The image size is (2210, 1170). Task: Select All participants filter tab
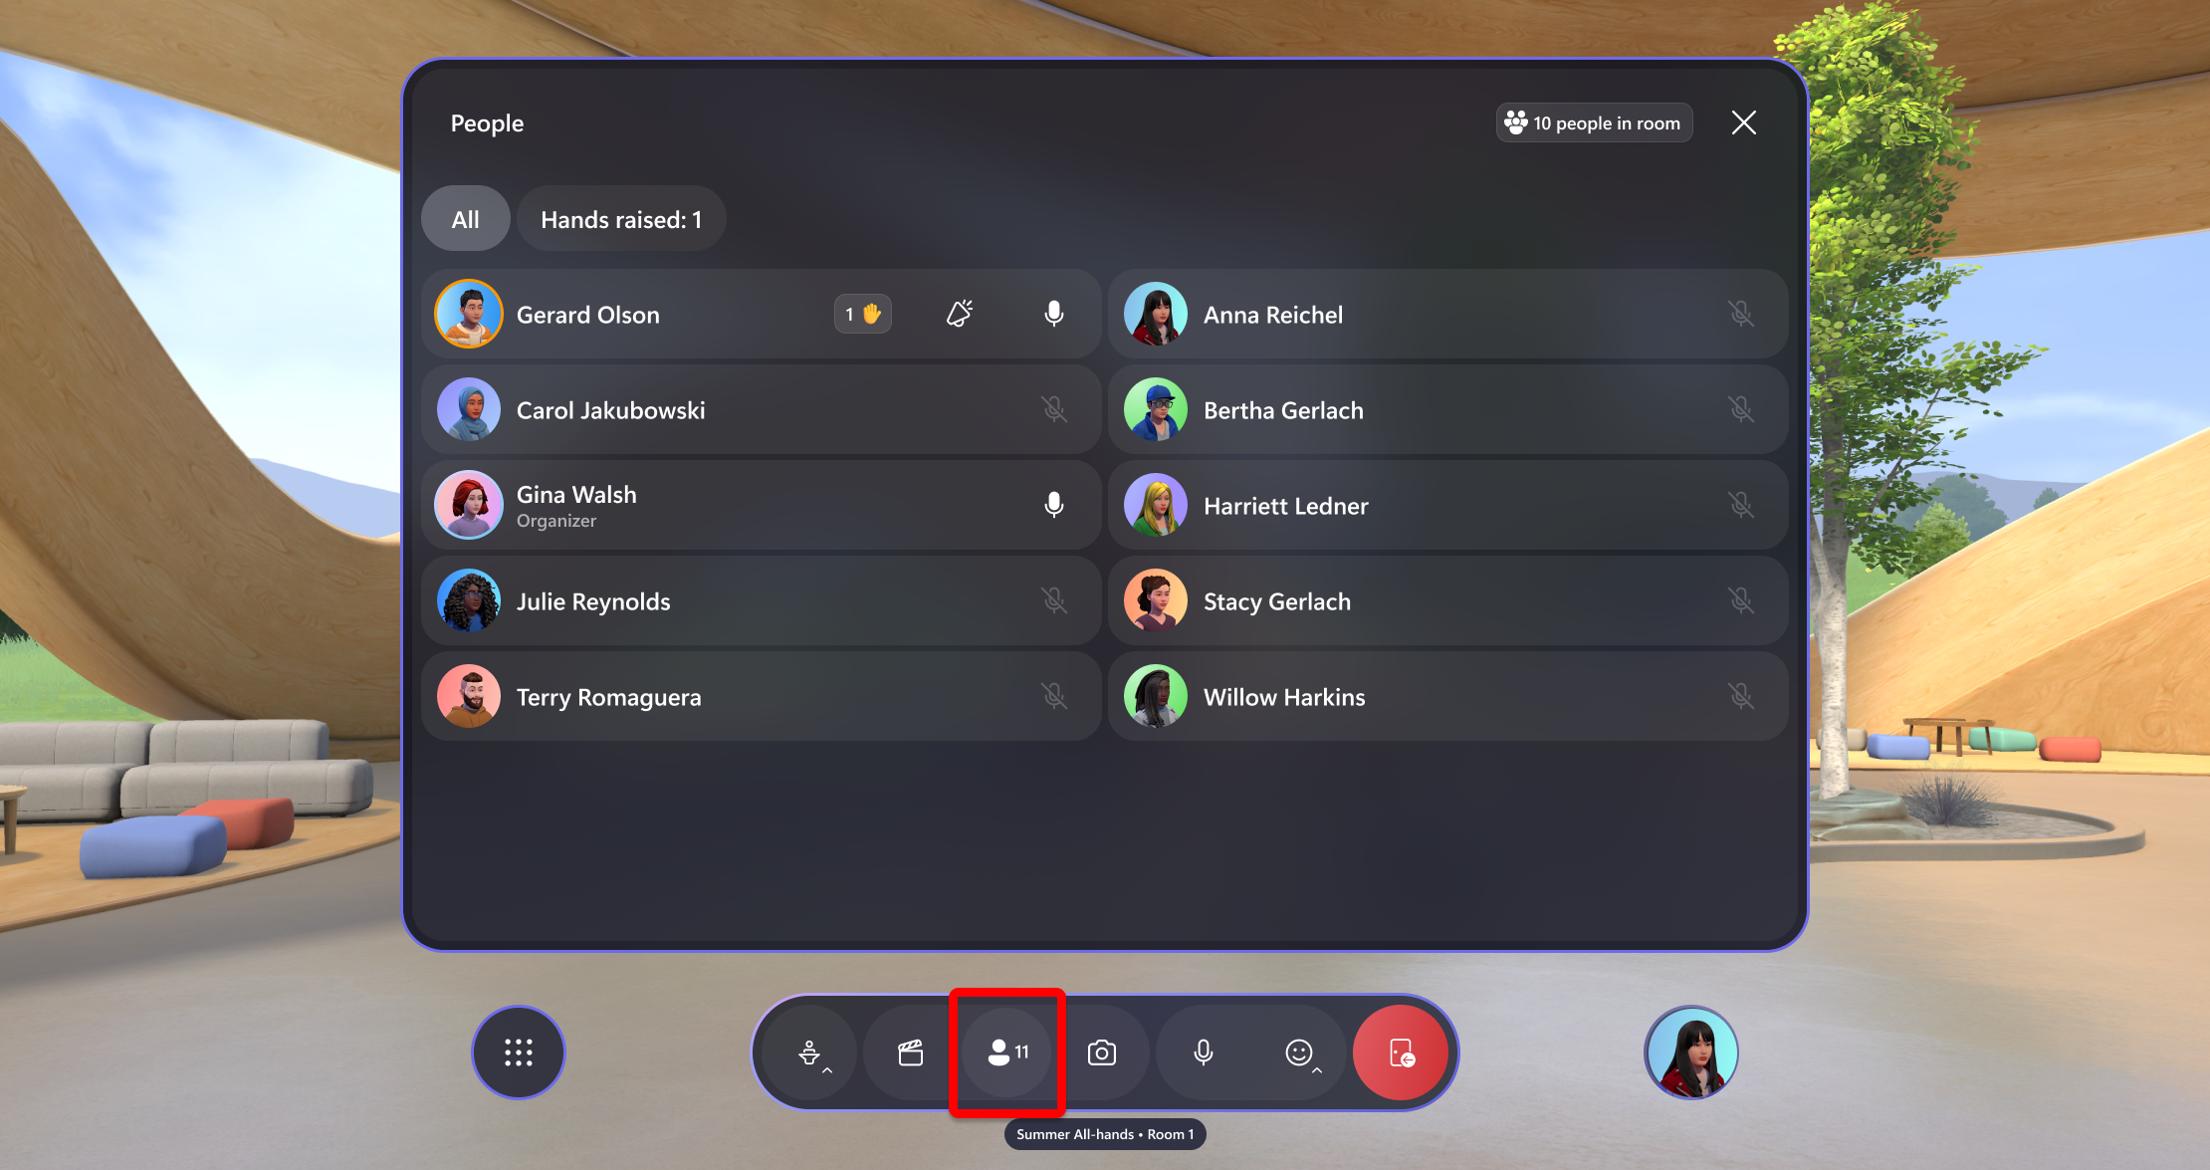[465, 218]
